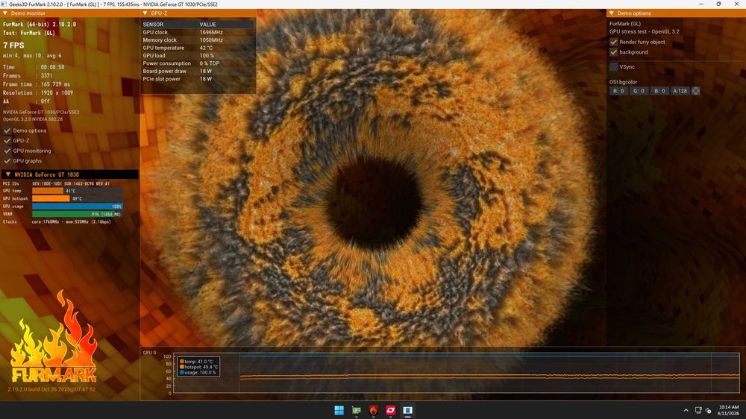Toggle the GPU monitoring checkbox

(7, 151)
